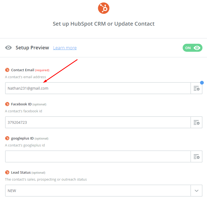Click the insert-field icon for Facebook ID
The width and height of the screenshot is (207, 203).
click(196, 122)
